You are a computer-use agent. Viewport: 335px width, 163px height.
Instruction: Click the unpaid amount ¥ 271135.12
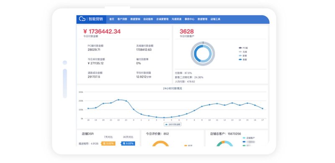[x=96, y=63]
